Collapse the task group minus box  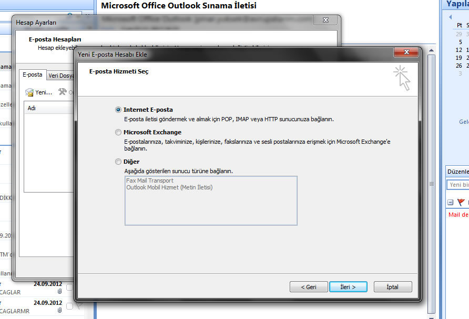[451, 202]
